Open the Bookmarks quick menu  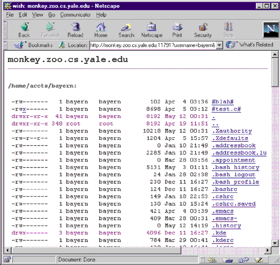click(x=33, y=45)
